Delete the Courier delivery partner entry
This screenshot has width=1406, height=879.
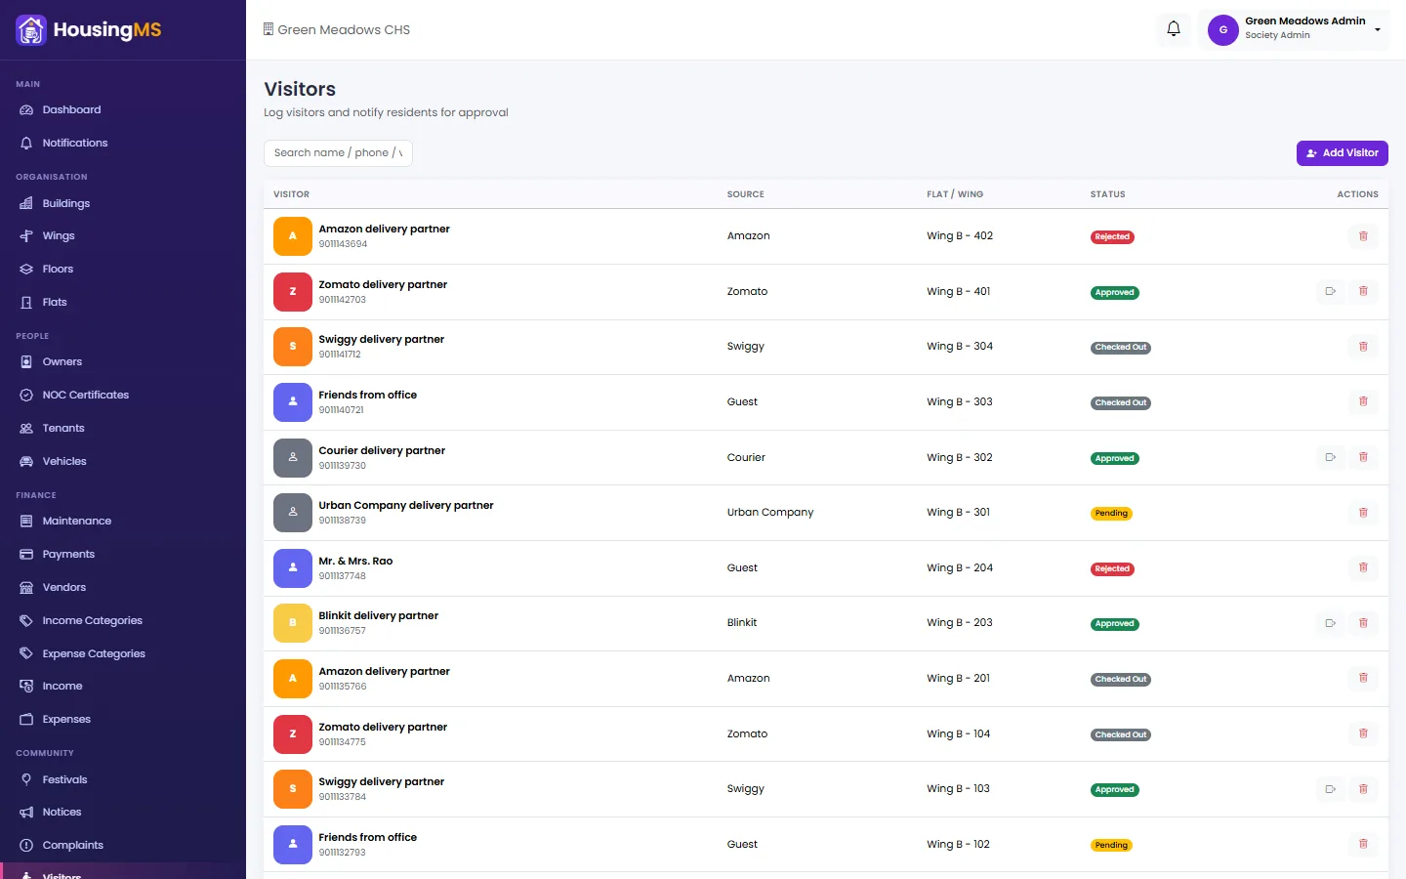(1363, 457)
